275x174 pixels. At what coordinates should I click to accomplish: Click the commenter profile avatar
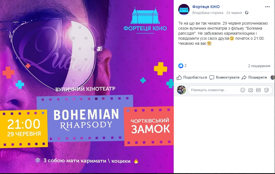(x=182, y=90)
